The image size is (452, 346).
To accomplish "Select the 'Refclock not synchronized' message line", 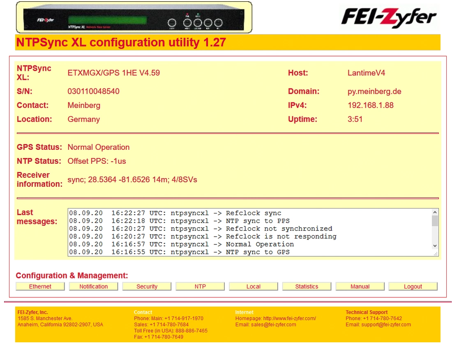I will coord(201,229).
